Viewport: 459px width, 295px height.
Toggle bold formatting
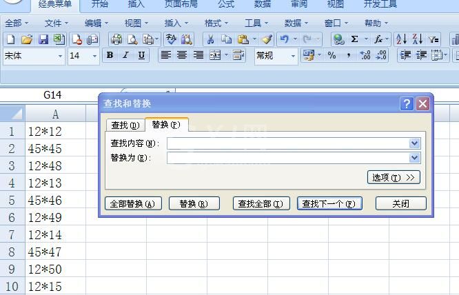(110, 55)
